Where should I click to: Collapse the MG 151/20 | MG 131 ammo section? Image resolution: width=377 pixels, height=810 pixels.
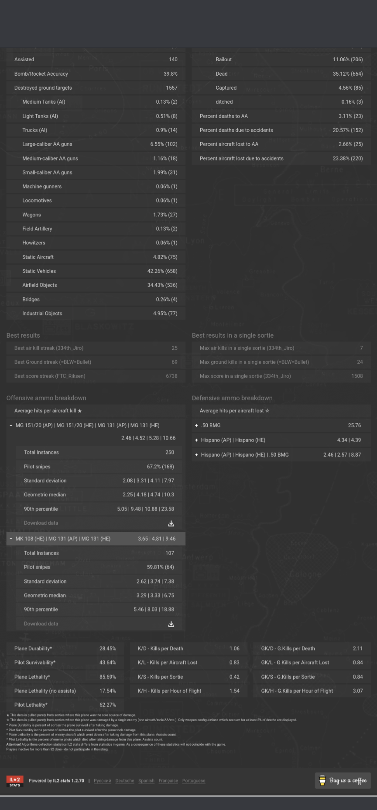[x=11, y=426]
